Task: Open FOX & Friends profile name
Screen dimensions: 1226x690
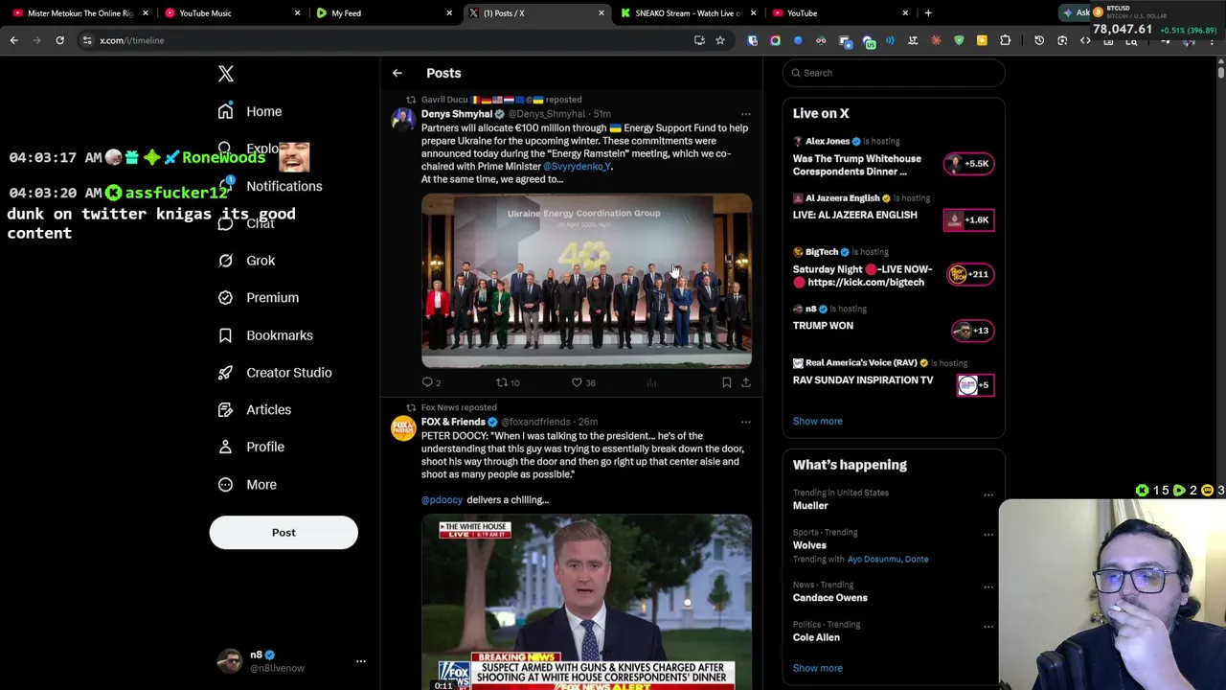Action: 453,422
